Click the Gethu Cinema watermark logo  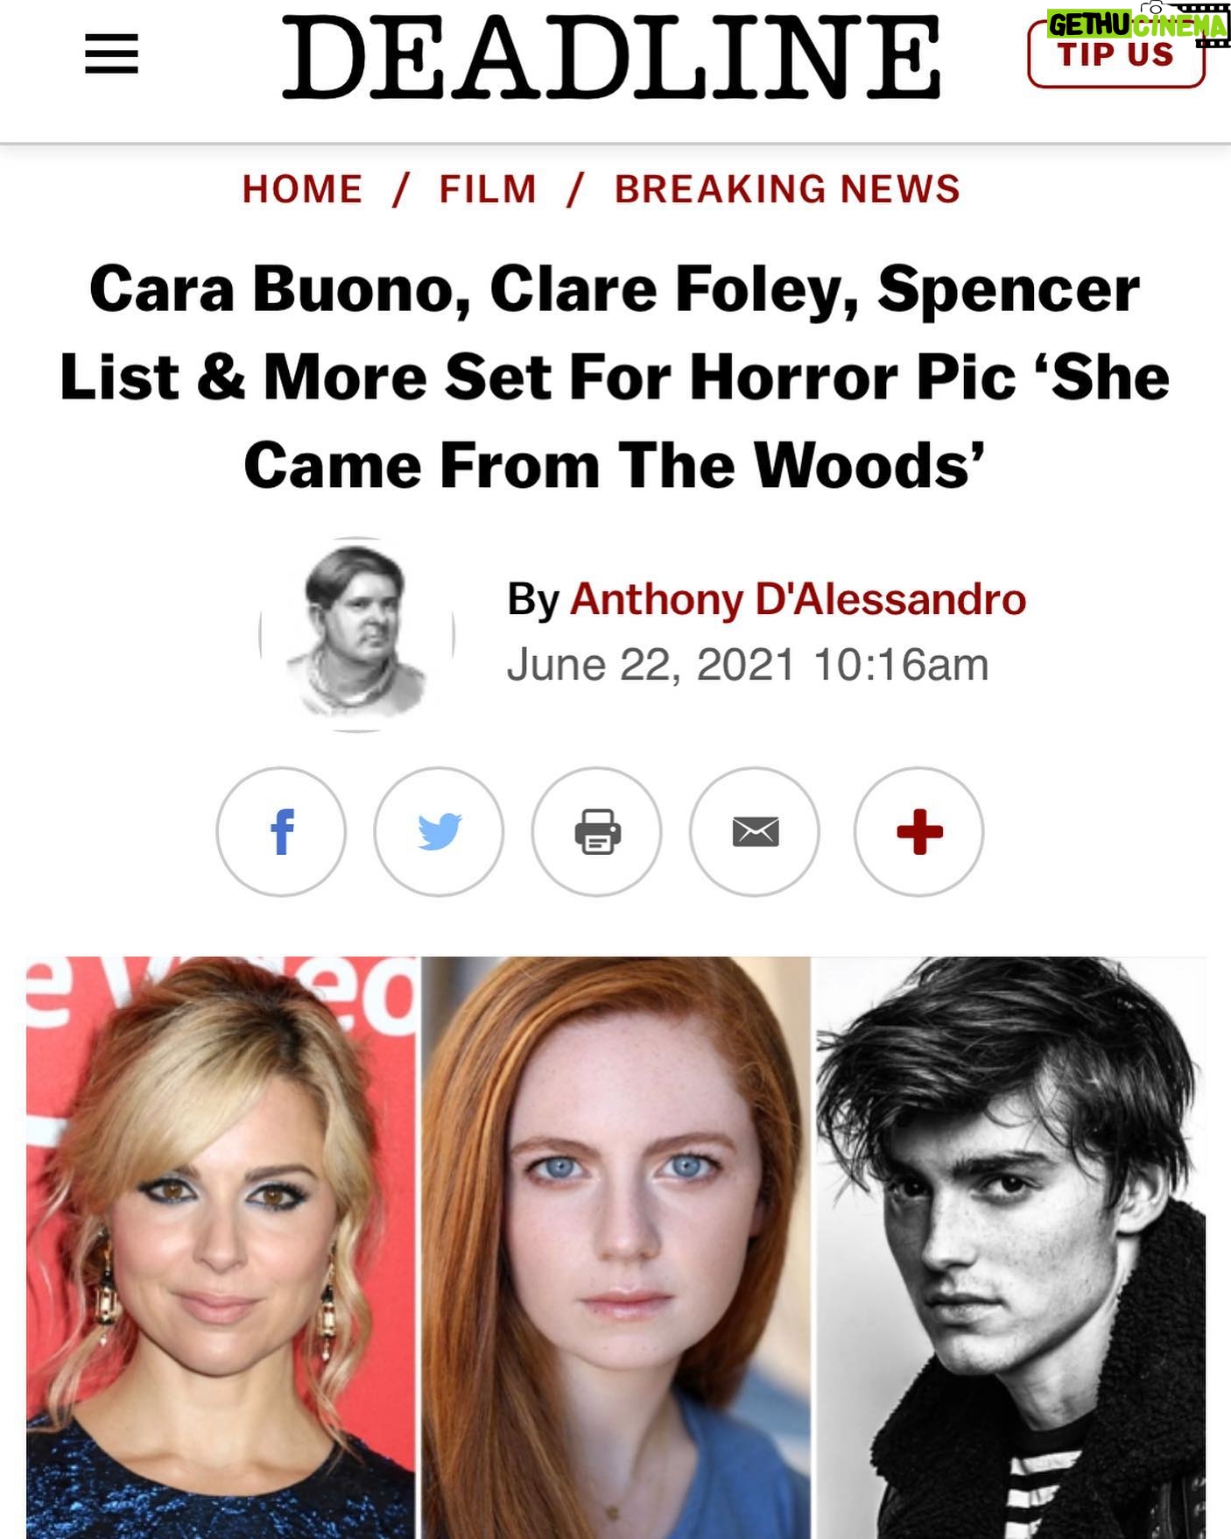(1138, 22)
